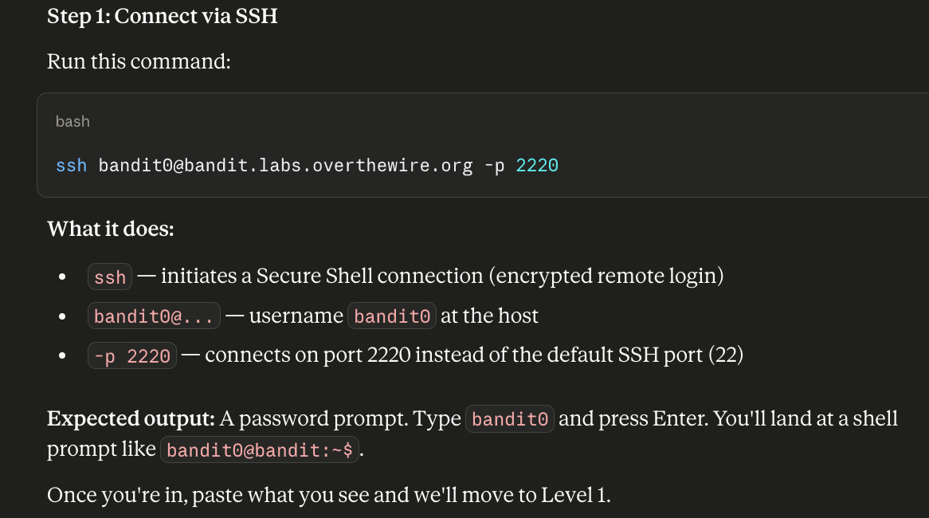Click the "initiates a Secure Shell connection" text
The height and width of the screenshot is (518, 929).
pos(323,277)
